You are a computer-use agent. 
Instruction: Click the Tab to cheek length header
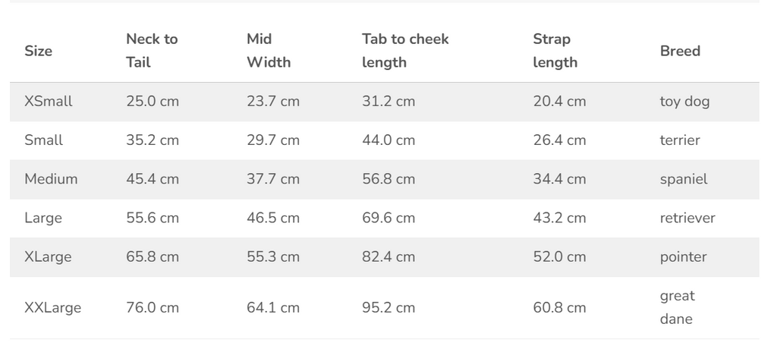point(405,51)
